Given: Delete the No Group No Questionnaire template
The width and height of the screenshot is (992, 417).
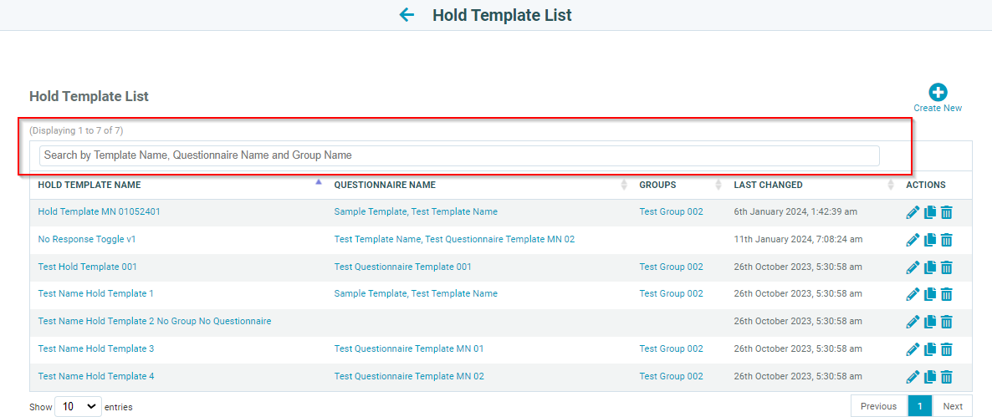Looking at the screenshot, I should pyautogui.click(x=946, y=323).
